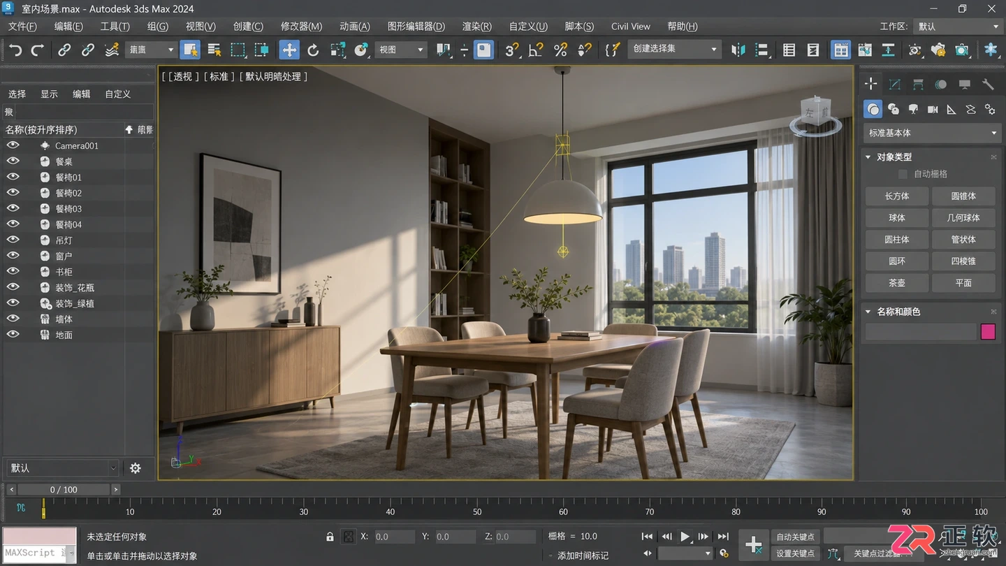The width and height of the screenshot is (1006, 566).
Task: Switch to Cameras category icon
Action: coord(933,109)
